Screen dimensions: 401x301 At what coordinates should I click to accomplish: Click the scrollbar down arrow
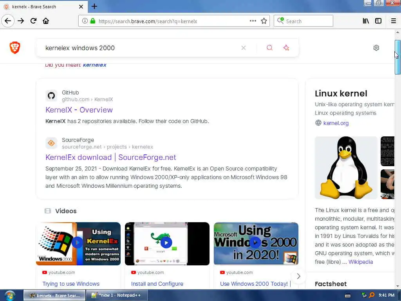pyautogui.click(x=397, y=286)
